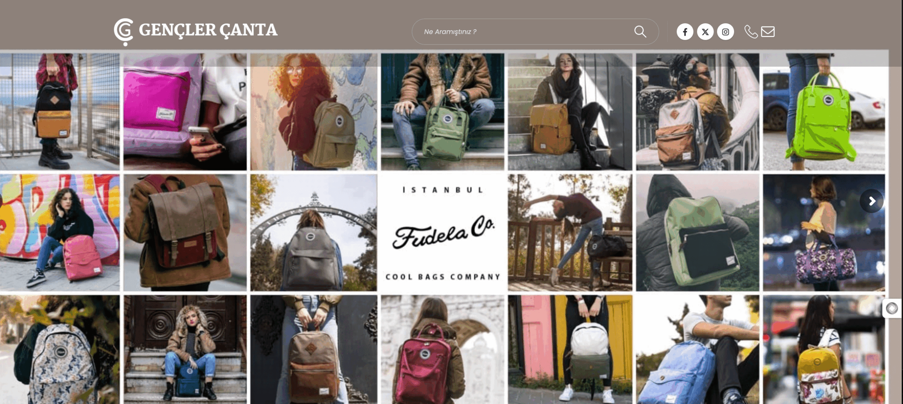Open the red-haired woman olive backpack photo
Viewport: 903px width, 404px height.
[x=314, y=112]
